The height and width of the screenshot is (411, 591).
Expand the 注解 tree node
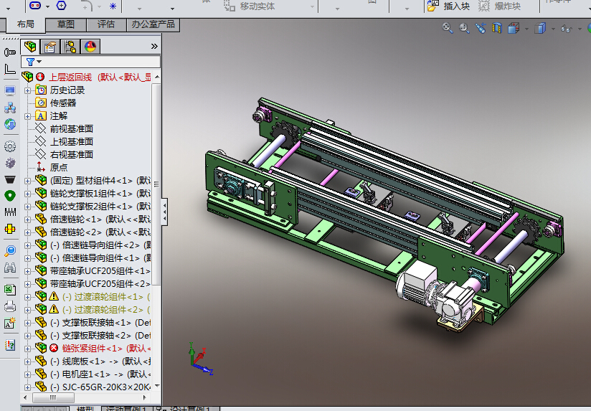[28, 116]
